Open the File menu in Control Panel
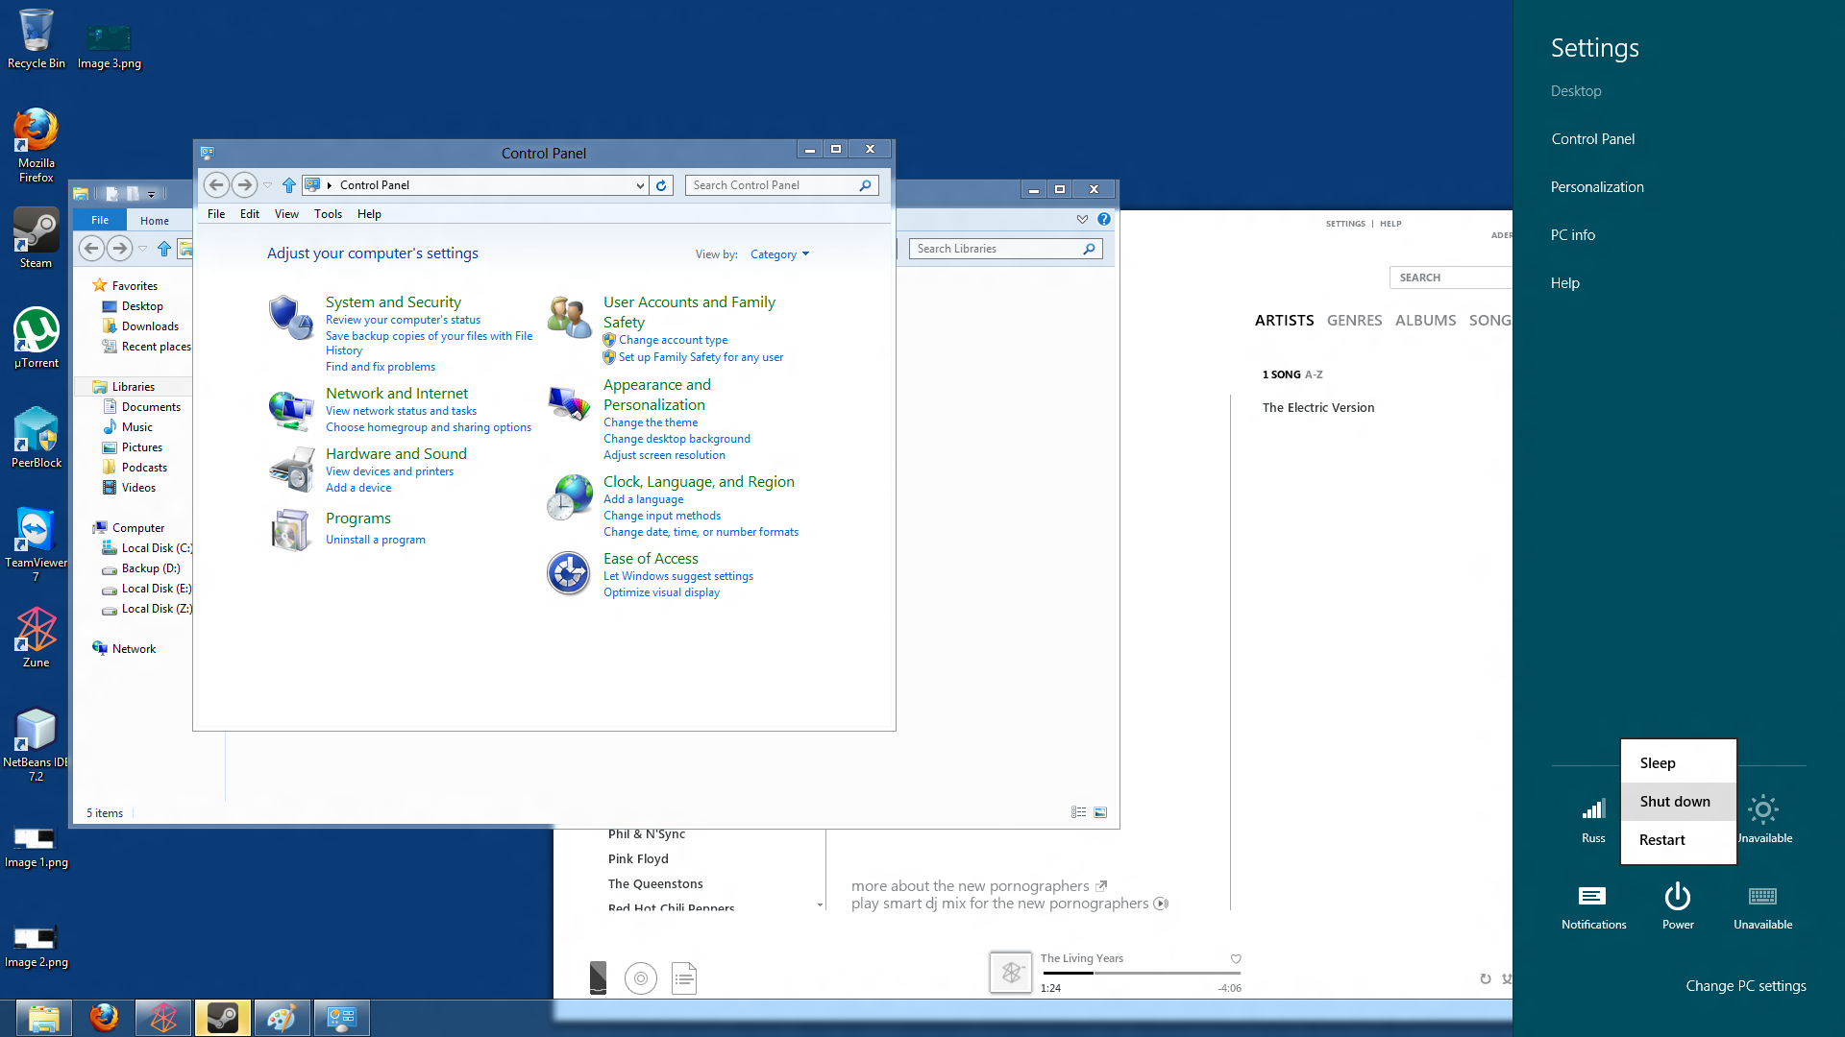The image size is (1845, 1037). point(216,214)
